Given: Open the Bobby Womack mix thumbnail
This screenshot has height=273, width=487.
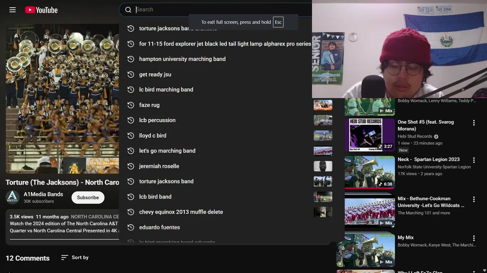Looking at the screenshot, I should coord(370,107).
